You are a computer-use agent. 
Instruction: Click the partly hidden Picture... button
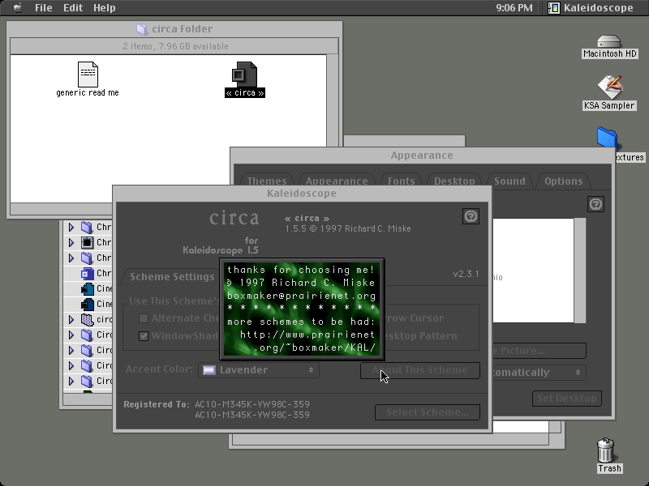tap(539, 351)
